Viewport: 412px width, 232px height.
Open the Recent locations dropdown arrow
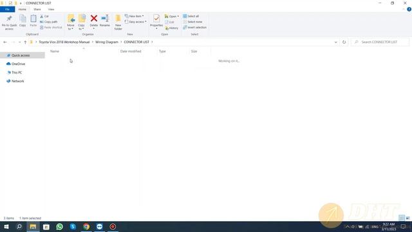coord(19,42)
